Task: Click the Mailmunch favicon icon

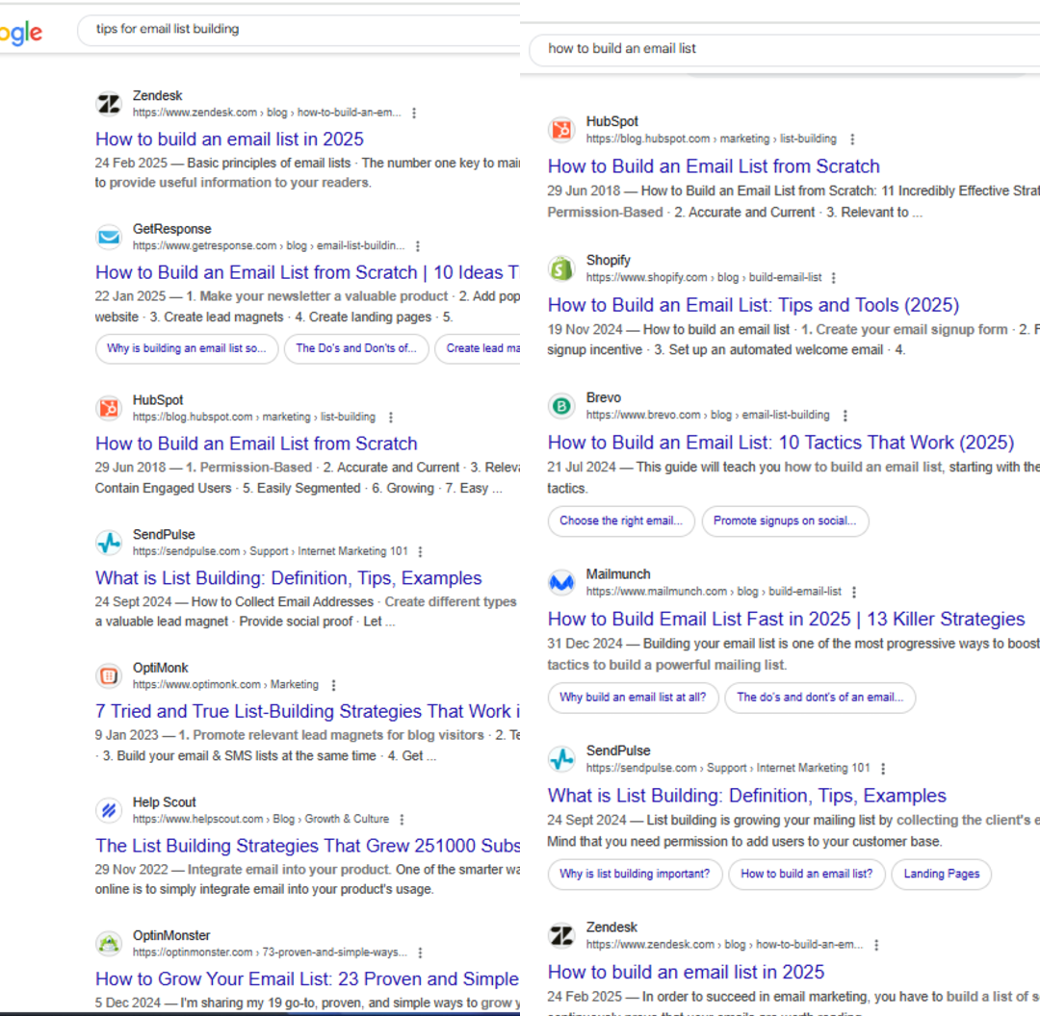Action: point(561,581)
